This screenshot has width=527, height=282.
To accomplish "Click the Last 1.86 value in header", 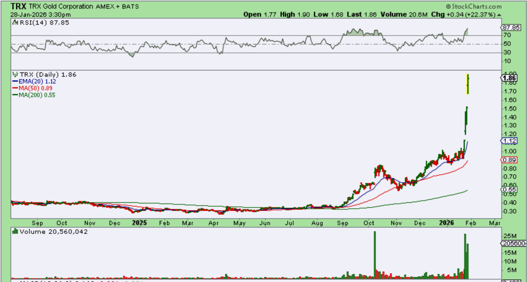I will 362,15.
